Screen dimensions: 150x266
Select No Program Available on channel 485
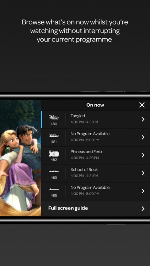coord(90,188)
